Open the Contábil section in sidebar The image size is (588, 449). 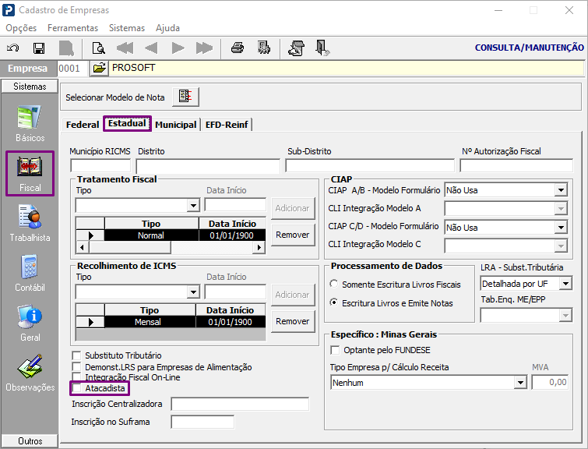(x=30, y=274)
